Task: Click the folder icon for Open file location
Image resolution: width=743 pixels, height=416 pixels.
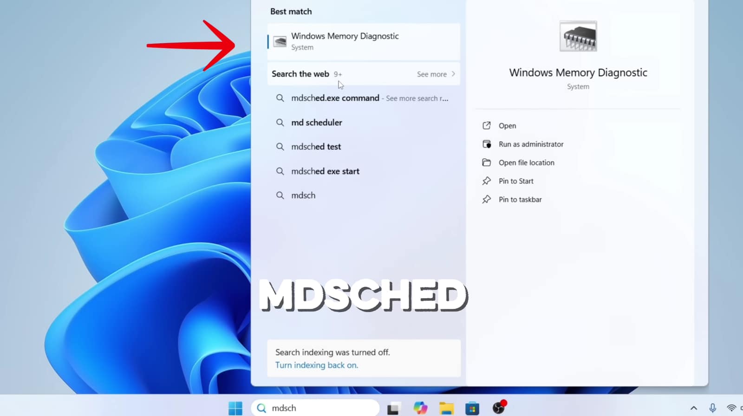Action: [x=486, y=162]
